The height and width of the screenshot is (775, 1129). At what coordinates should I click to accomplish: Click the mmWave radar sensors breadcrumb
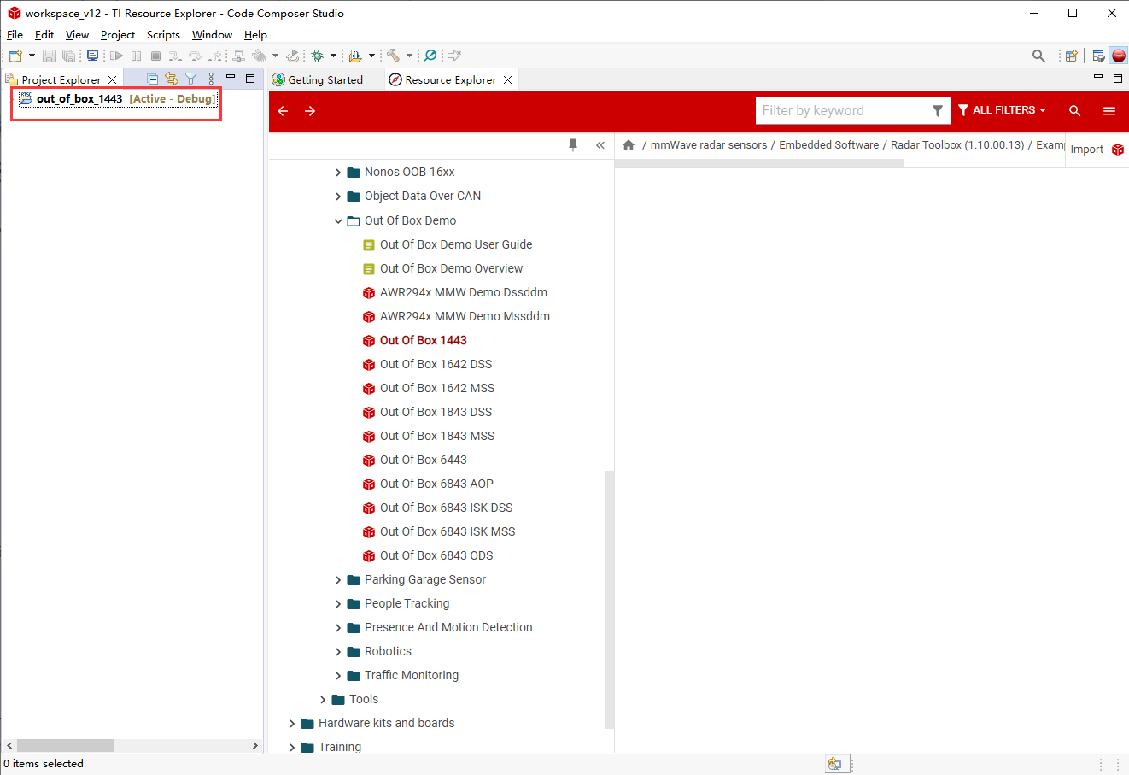click(709, 144)
